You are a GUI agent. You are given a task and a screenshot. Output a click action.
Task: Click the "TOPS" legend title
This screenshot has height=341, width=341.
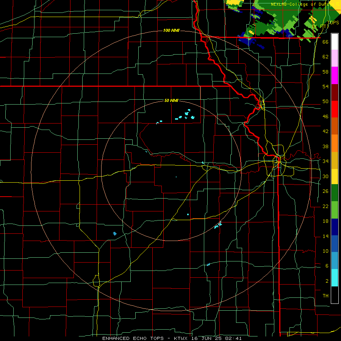click(x=333, y=23)
